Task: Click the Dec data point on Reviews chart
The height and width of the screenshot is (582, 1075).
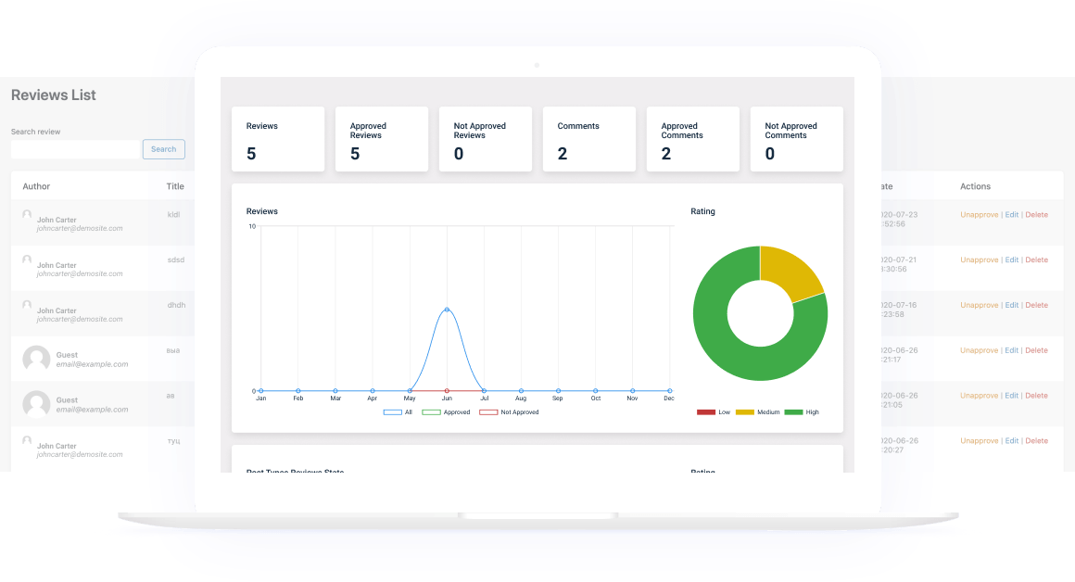Action: tap(670, 391)
